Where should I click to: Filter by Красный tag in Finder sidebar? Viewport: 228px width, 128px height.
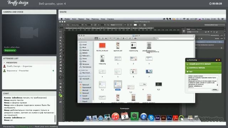(x=84, y=85)
